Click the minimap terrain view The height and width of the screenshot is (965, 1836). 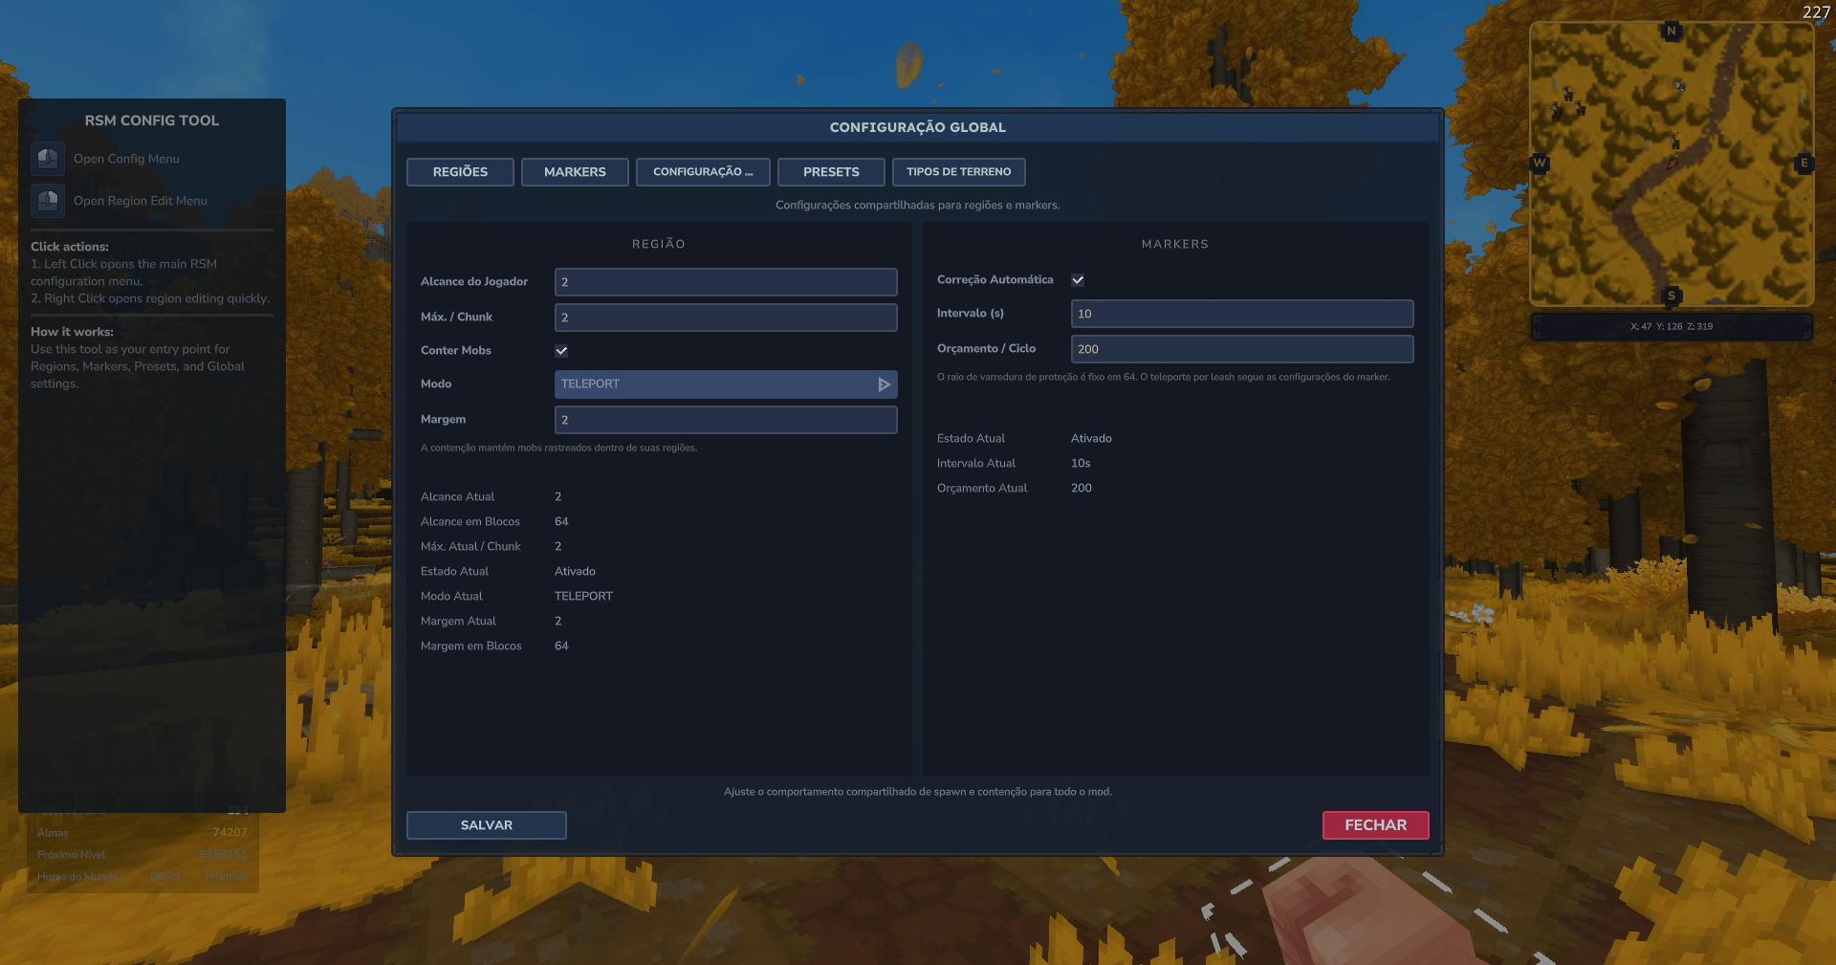pos(1672,164)
